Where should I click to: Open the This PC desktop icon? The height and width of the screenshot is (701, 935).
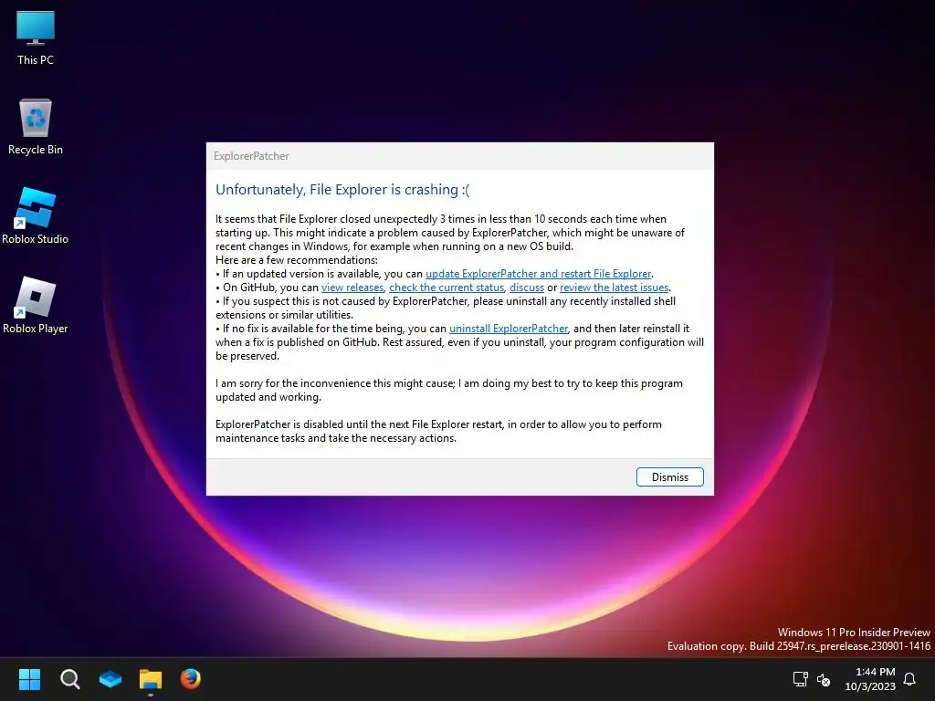[x=36, y=38]
